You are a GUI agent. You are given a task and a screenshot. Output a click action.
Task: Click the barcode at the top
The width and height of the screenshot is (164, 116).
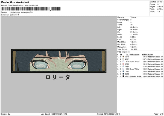tap(31, 9)
